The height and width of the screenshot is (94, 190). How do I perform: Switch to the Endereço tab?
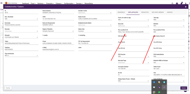click(121, 12)
